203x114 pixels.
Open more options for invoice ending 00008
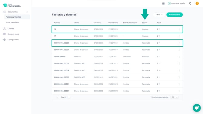click(x=179, y=43)
